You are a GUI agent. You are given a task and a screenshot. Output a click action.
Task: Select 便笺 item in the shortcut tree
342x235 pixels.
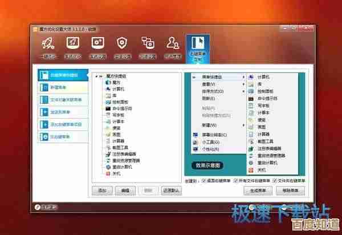pyautogui.click(x=113, y=128)
